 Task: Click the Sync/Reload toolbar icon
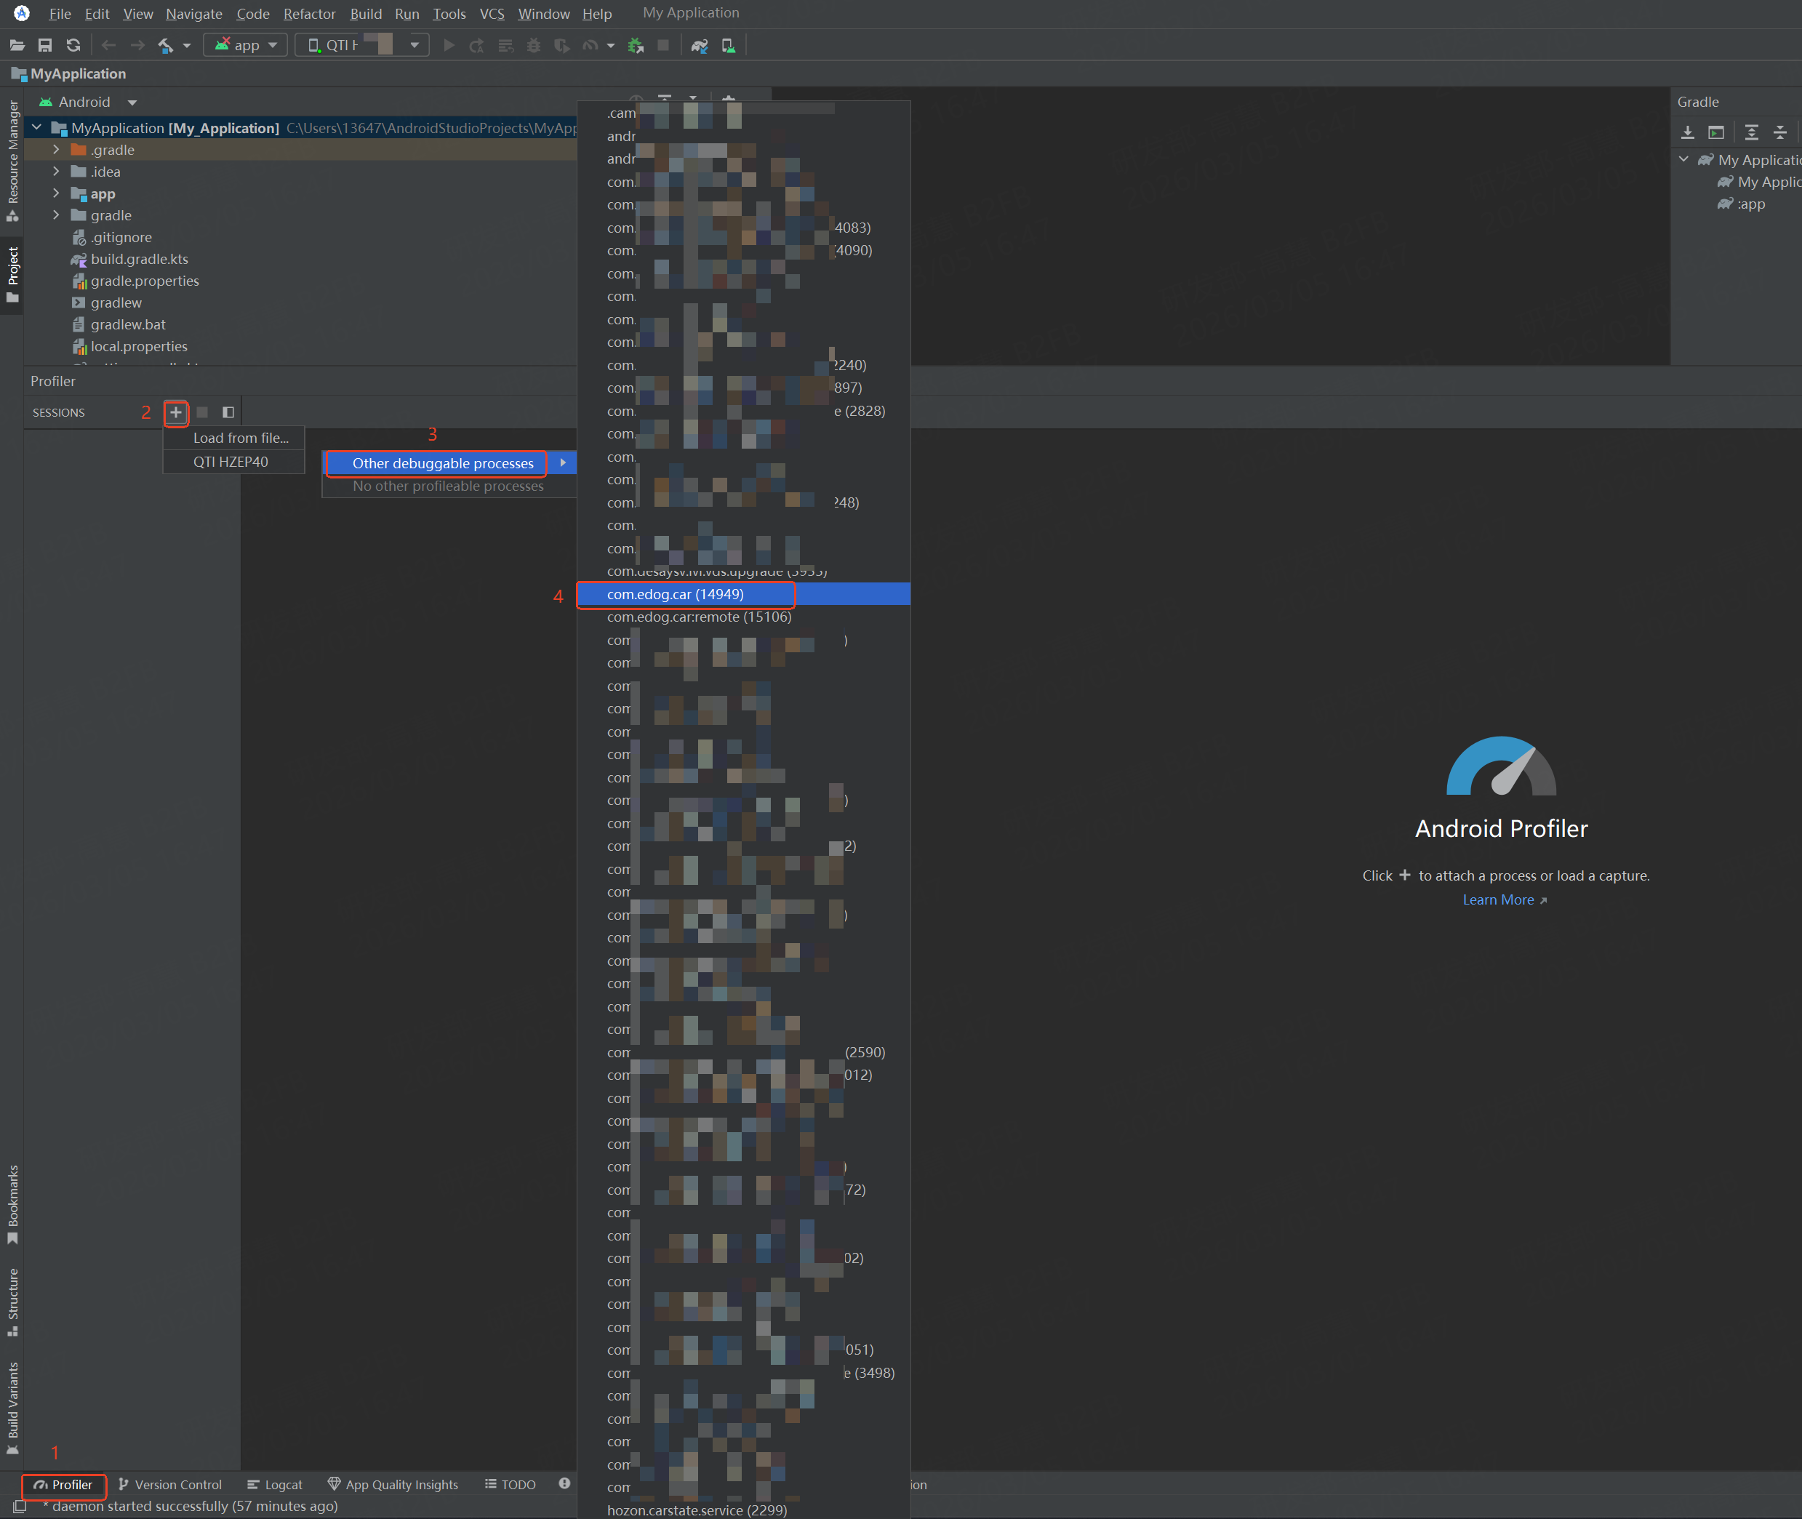coord(73,46)
